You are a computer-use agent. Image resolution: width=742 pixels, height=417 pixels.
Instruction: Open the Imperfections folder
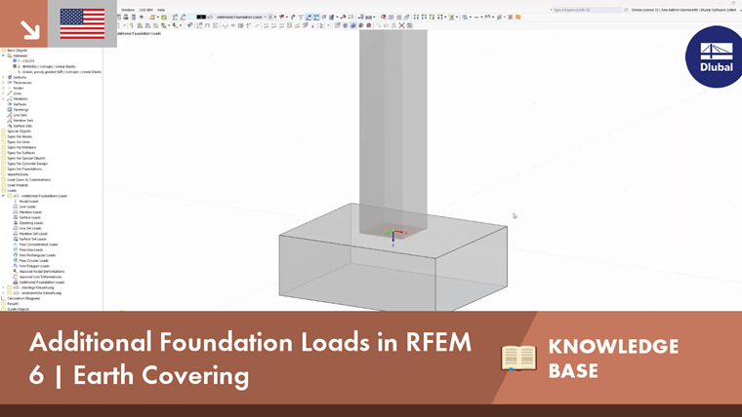point(18,174)
